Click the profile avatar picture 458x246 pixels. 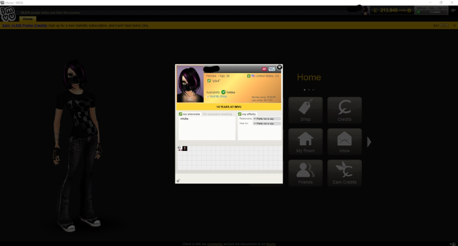(x=190, y=84)
